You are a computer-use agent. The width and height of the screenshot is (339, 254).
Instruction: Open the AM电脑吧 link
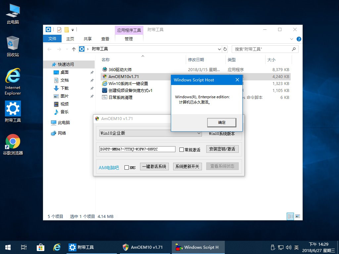click(x=109, y=168)
